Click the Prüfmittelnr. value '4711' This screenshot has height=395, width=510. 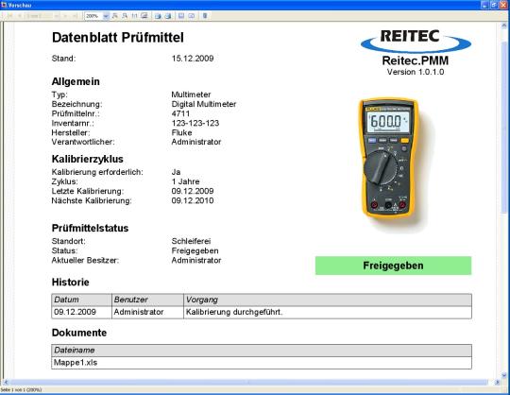(180, 113)
